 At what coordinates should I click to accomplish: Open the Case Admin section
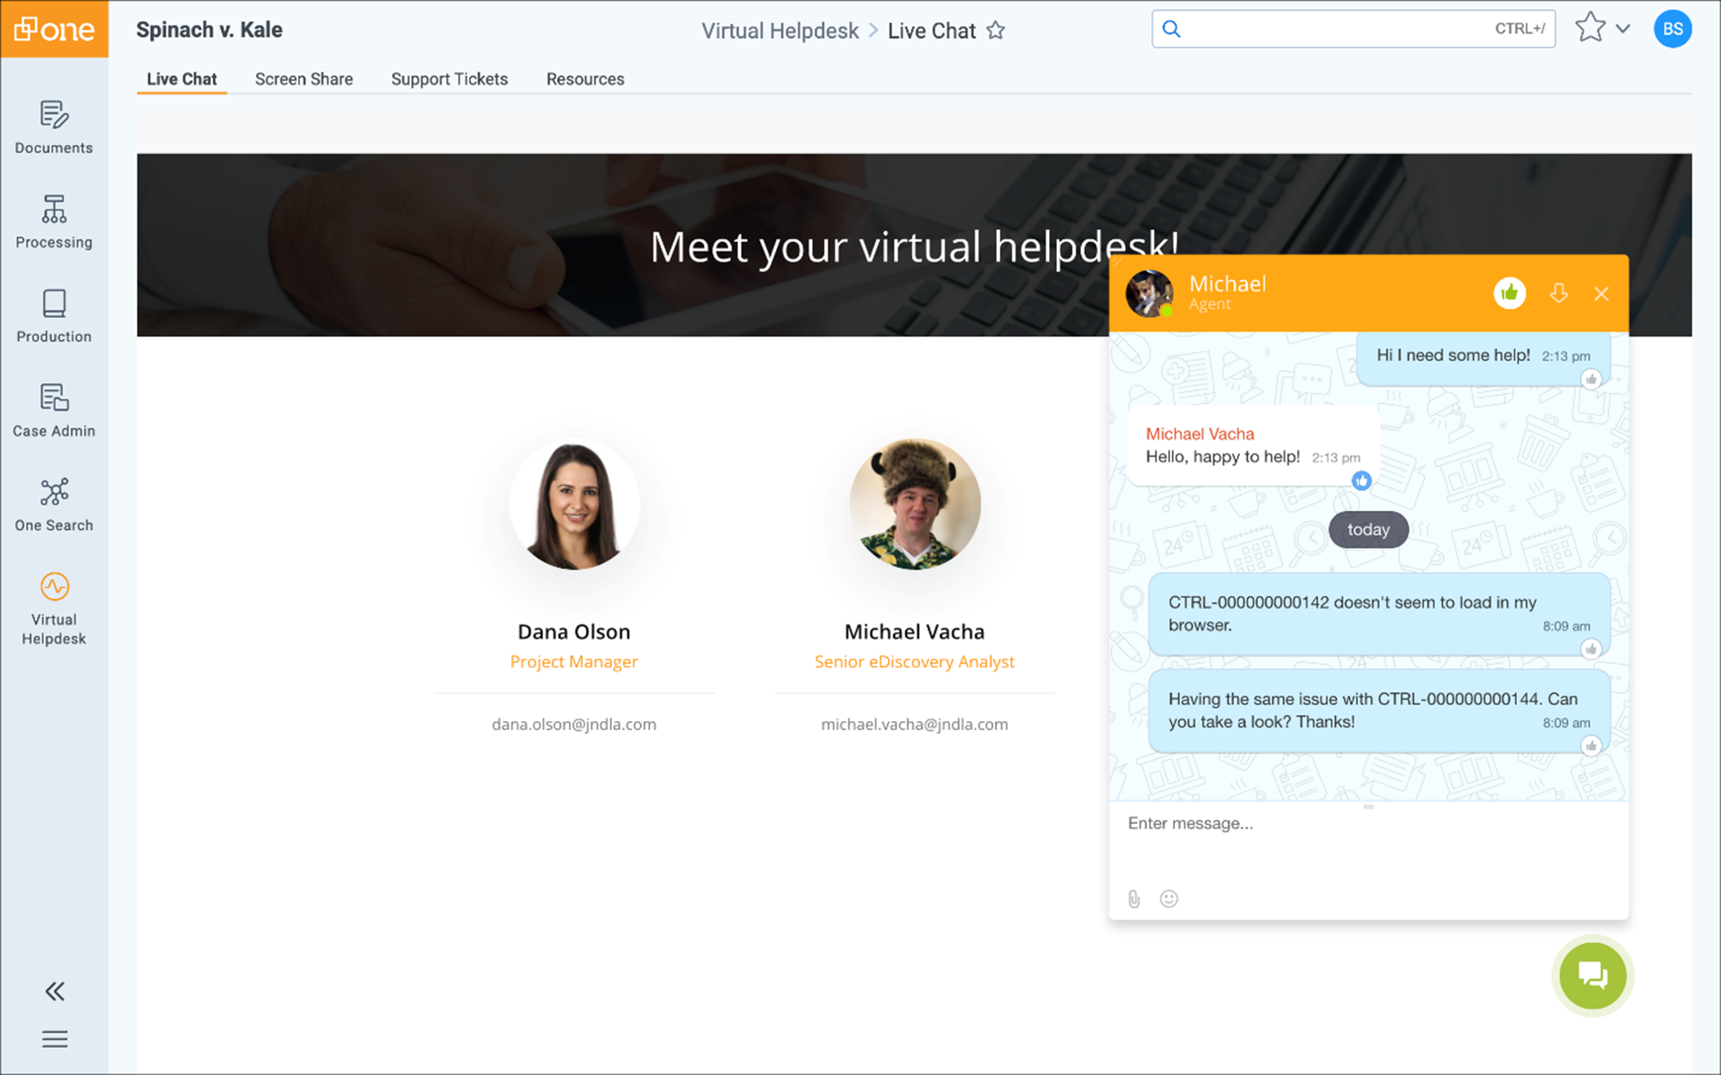pyautogui.click(x=54, y=410)
